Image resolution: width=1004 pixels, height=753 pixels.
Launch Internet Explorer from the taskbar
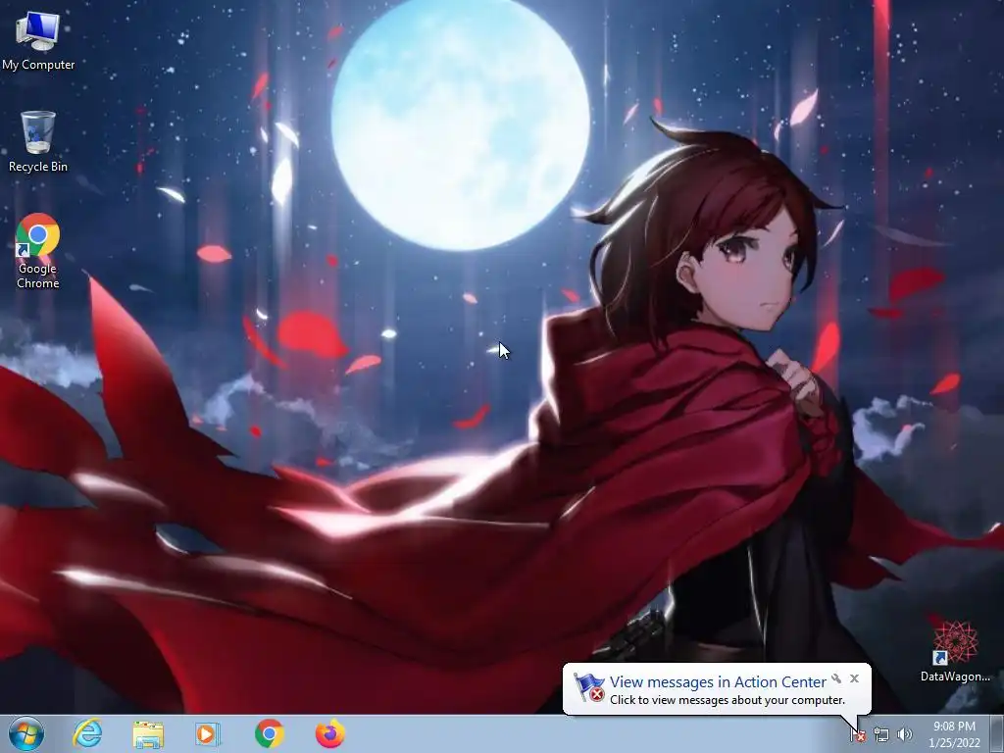(x=87, y=733)
